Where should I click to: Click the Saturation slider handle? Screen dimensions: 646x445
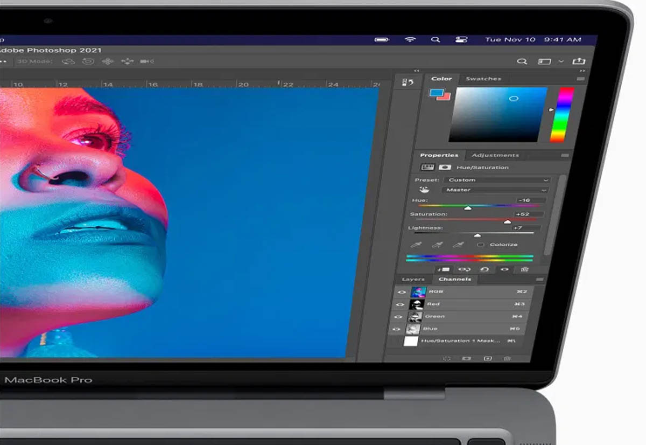point(507,221)
